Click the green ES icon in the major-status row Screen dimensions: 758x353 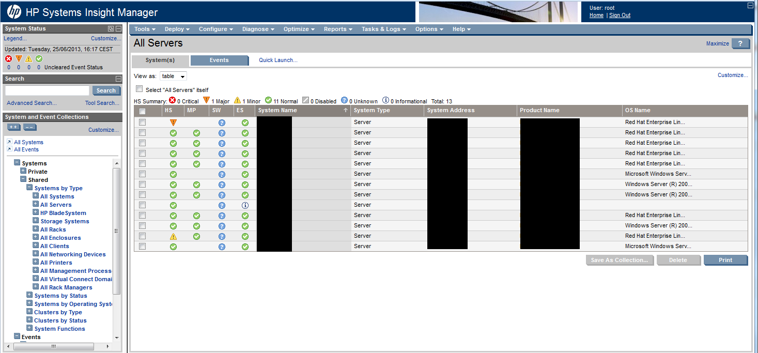click(245, 122)
